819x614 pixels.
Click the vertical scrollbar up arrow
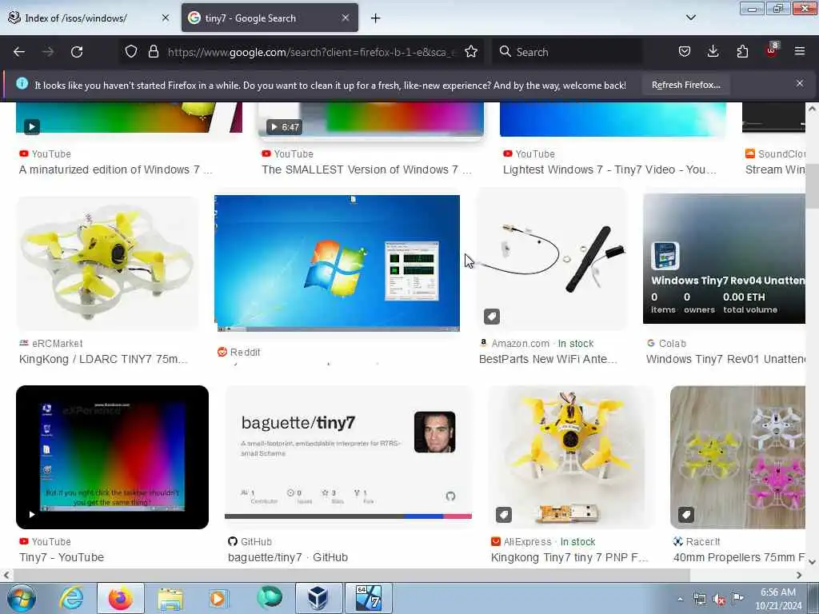pos(812,109)
